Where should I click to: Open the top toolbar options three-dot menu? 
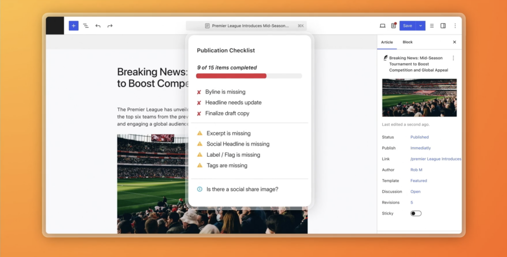(455, 26)
